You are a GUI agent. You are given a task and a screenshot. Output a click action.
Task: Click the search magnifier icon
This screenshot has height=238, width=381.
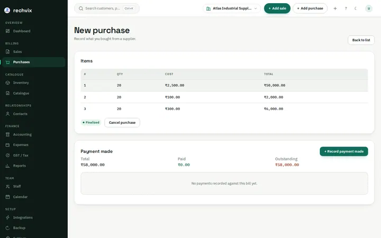point(81,8)
